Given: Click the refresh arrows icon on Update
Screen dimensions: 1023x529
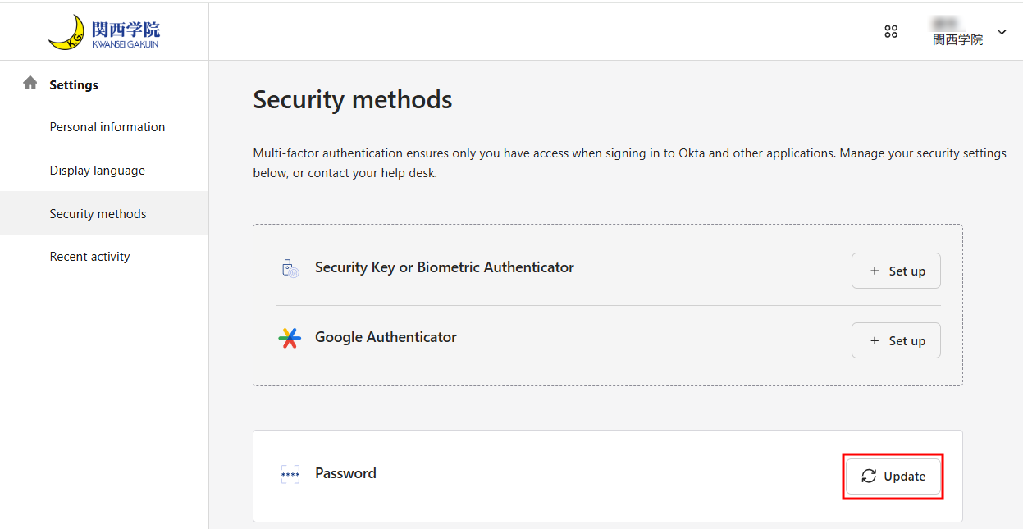Looking at the screenshot, I should (x=869, y=477).
